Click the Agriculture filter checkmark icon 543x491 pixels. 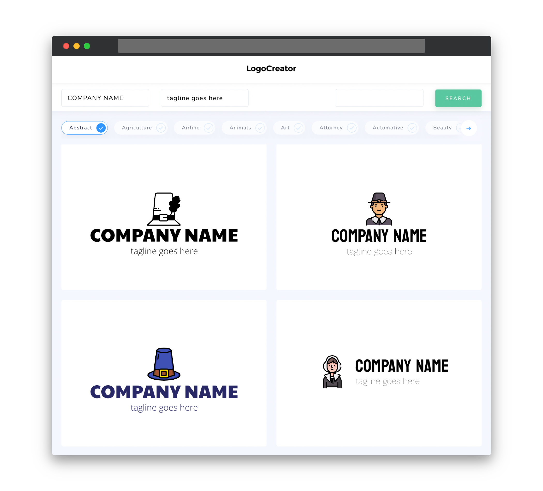coord(160,128)
